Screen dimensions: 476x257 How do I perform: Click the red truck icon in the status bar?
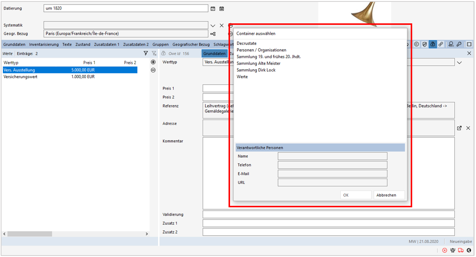[461, 250]
